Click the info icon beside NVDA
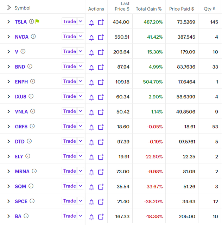222x225 pixels. pos(33,37)
